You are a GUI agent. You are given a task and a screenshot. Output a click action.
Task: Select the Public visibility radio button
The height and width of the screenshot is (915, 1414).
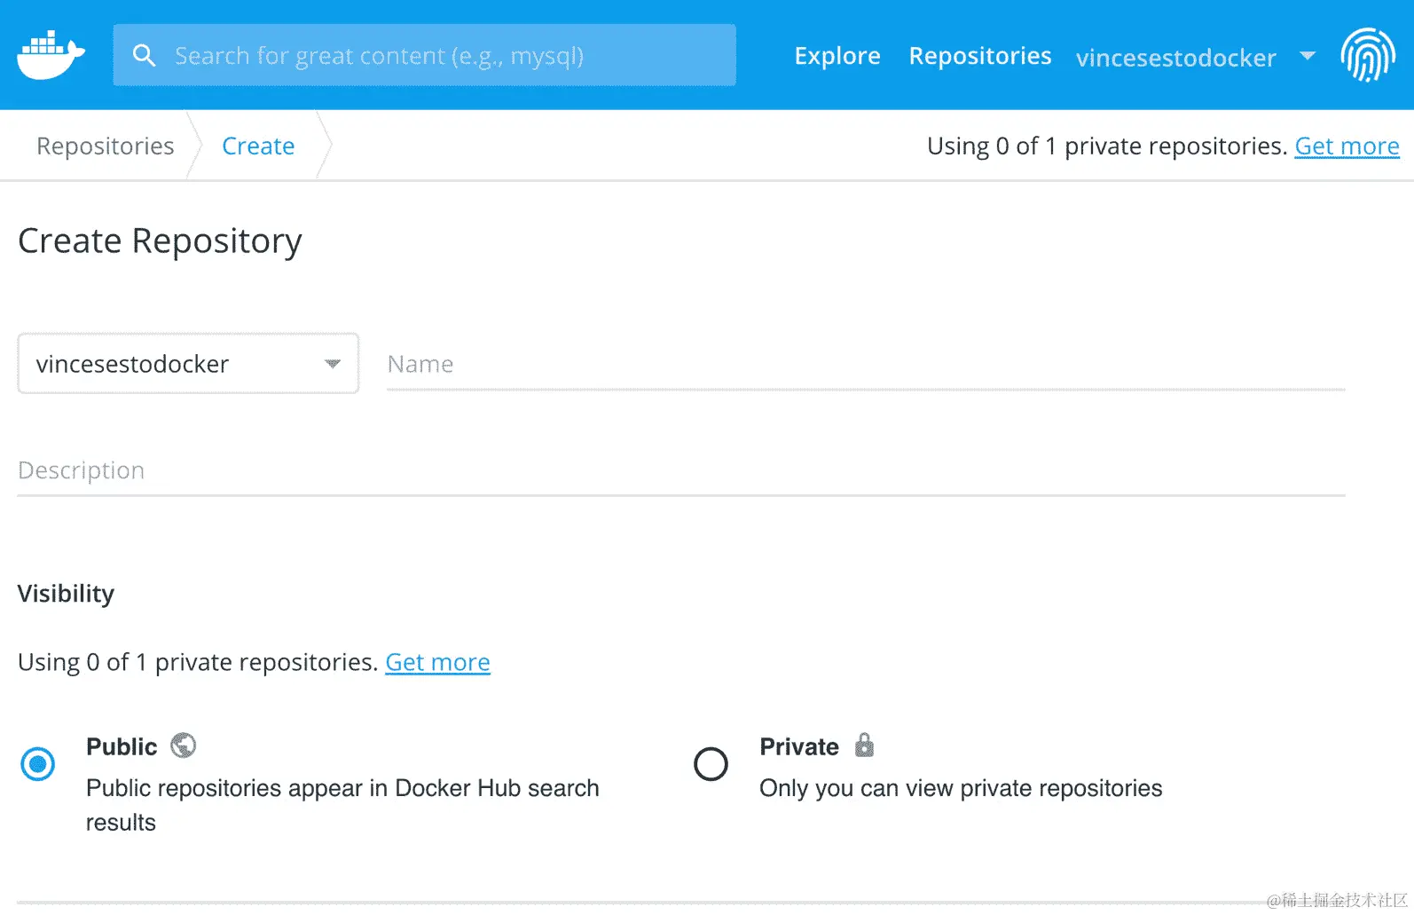coord(38,764)
